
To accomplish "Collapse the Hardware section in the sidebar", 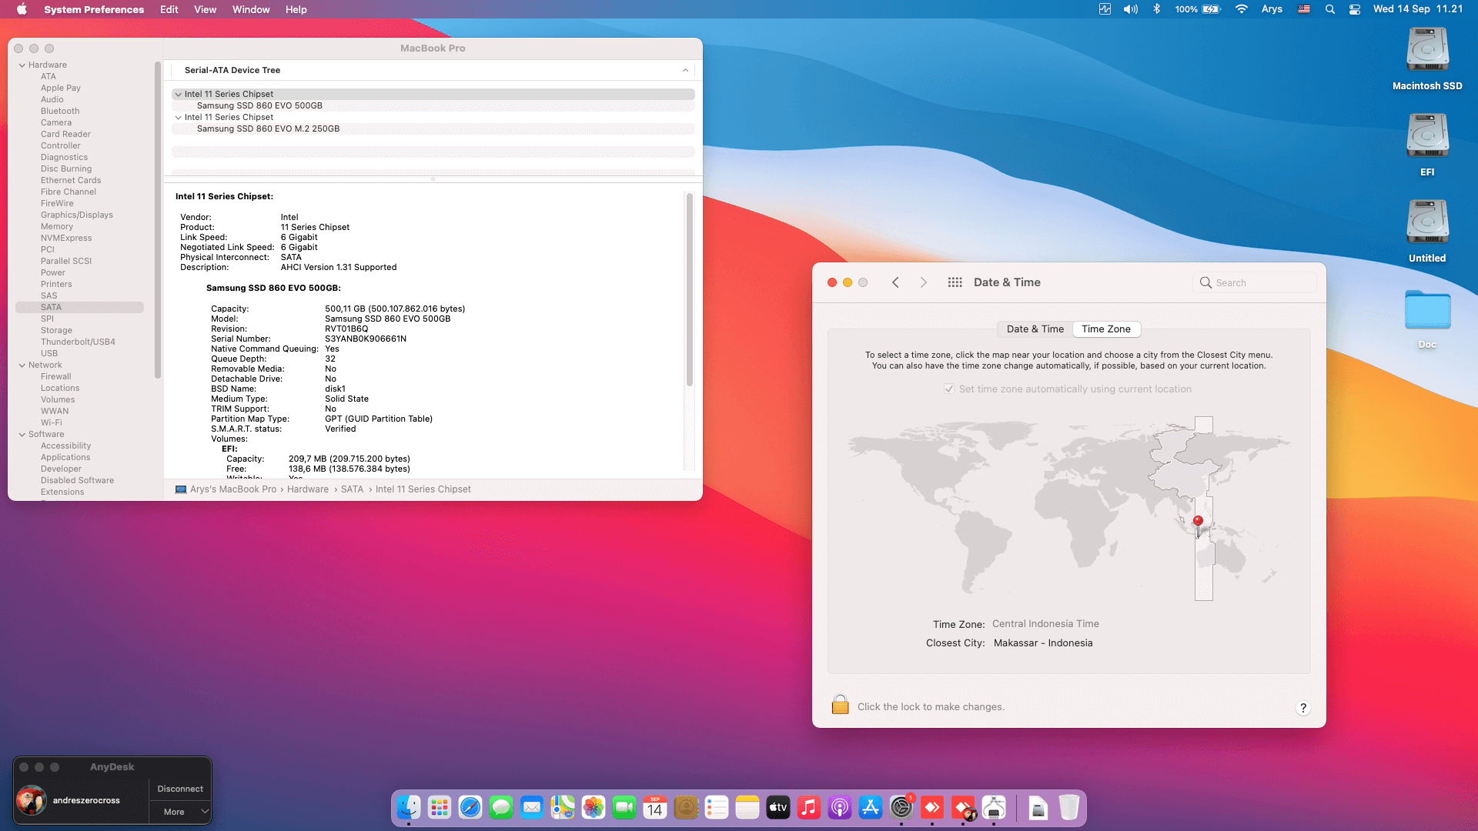I will click(22, 65).
